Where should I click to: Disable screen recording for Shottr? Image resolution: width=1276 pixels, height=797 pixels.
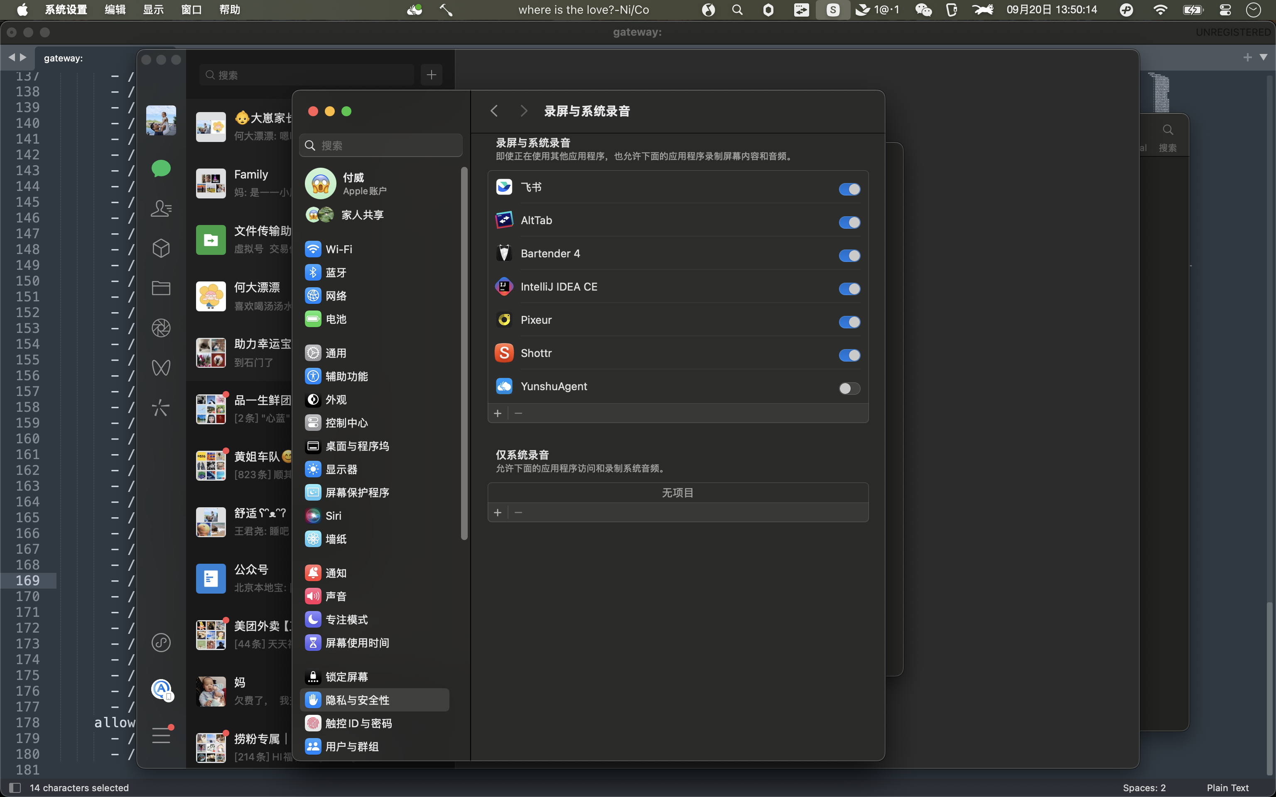(849, 355)
